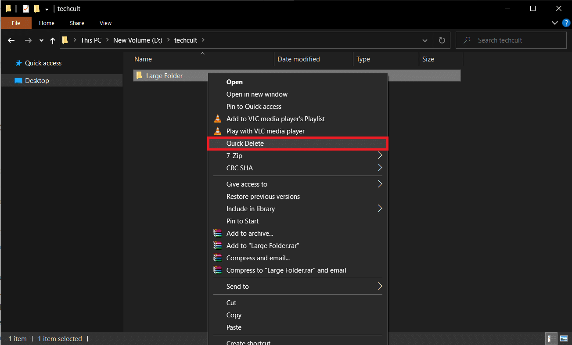572x345 pixels.
Task: Switch to the View ribbon tab
Action: point(105,23)
